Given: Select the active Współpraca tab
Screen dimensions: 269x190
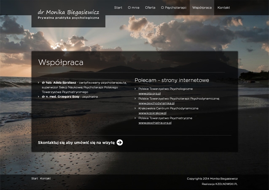Looking at the screenshot, I should 202,8.
